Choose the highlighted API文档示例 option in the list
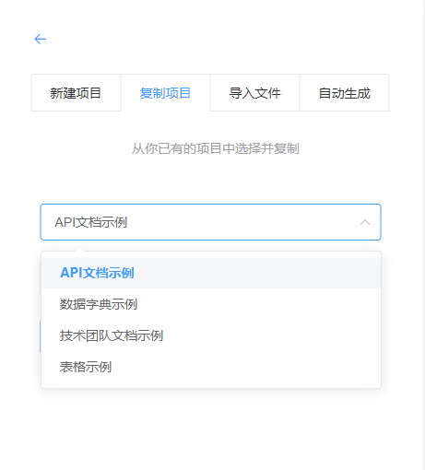Image resolution: width=425 pixels, height=470 pixels. click(211, 273)
